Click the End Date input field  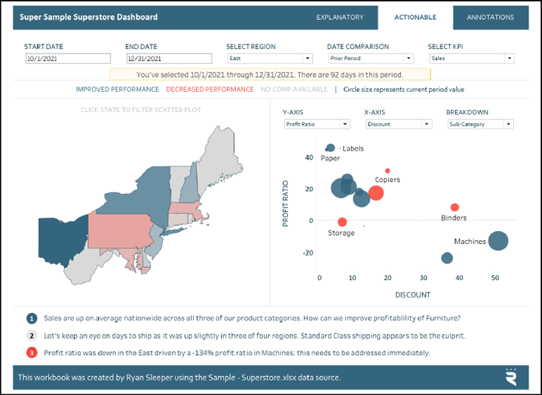click(169, 58)
